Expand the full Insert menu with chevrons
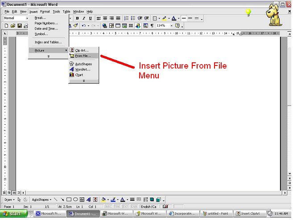This screenshot has width=293, height=220. [49, 56]
